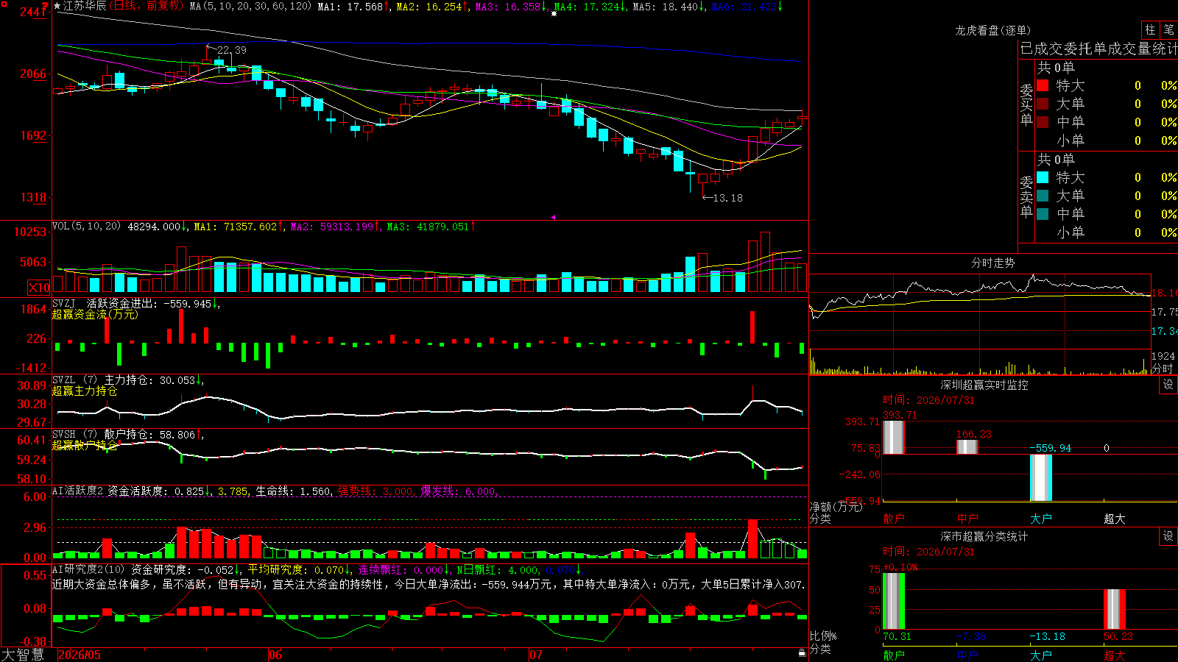
Task: Click the 连续飘红: 0.000 label
Action: point(403,570)
